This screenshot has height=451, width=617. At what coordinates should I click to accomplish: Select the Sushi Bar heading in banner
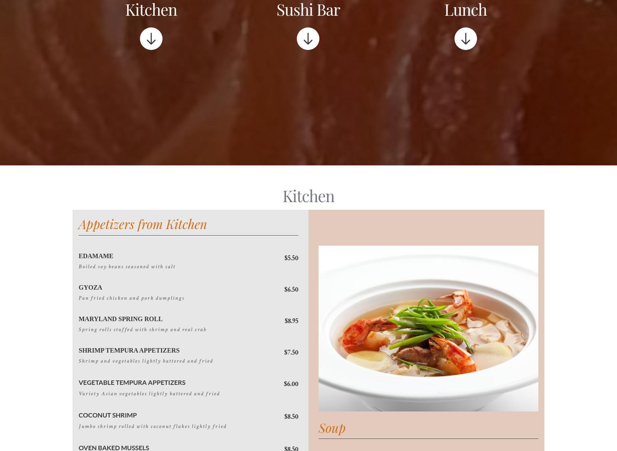tap(308, 10)
